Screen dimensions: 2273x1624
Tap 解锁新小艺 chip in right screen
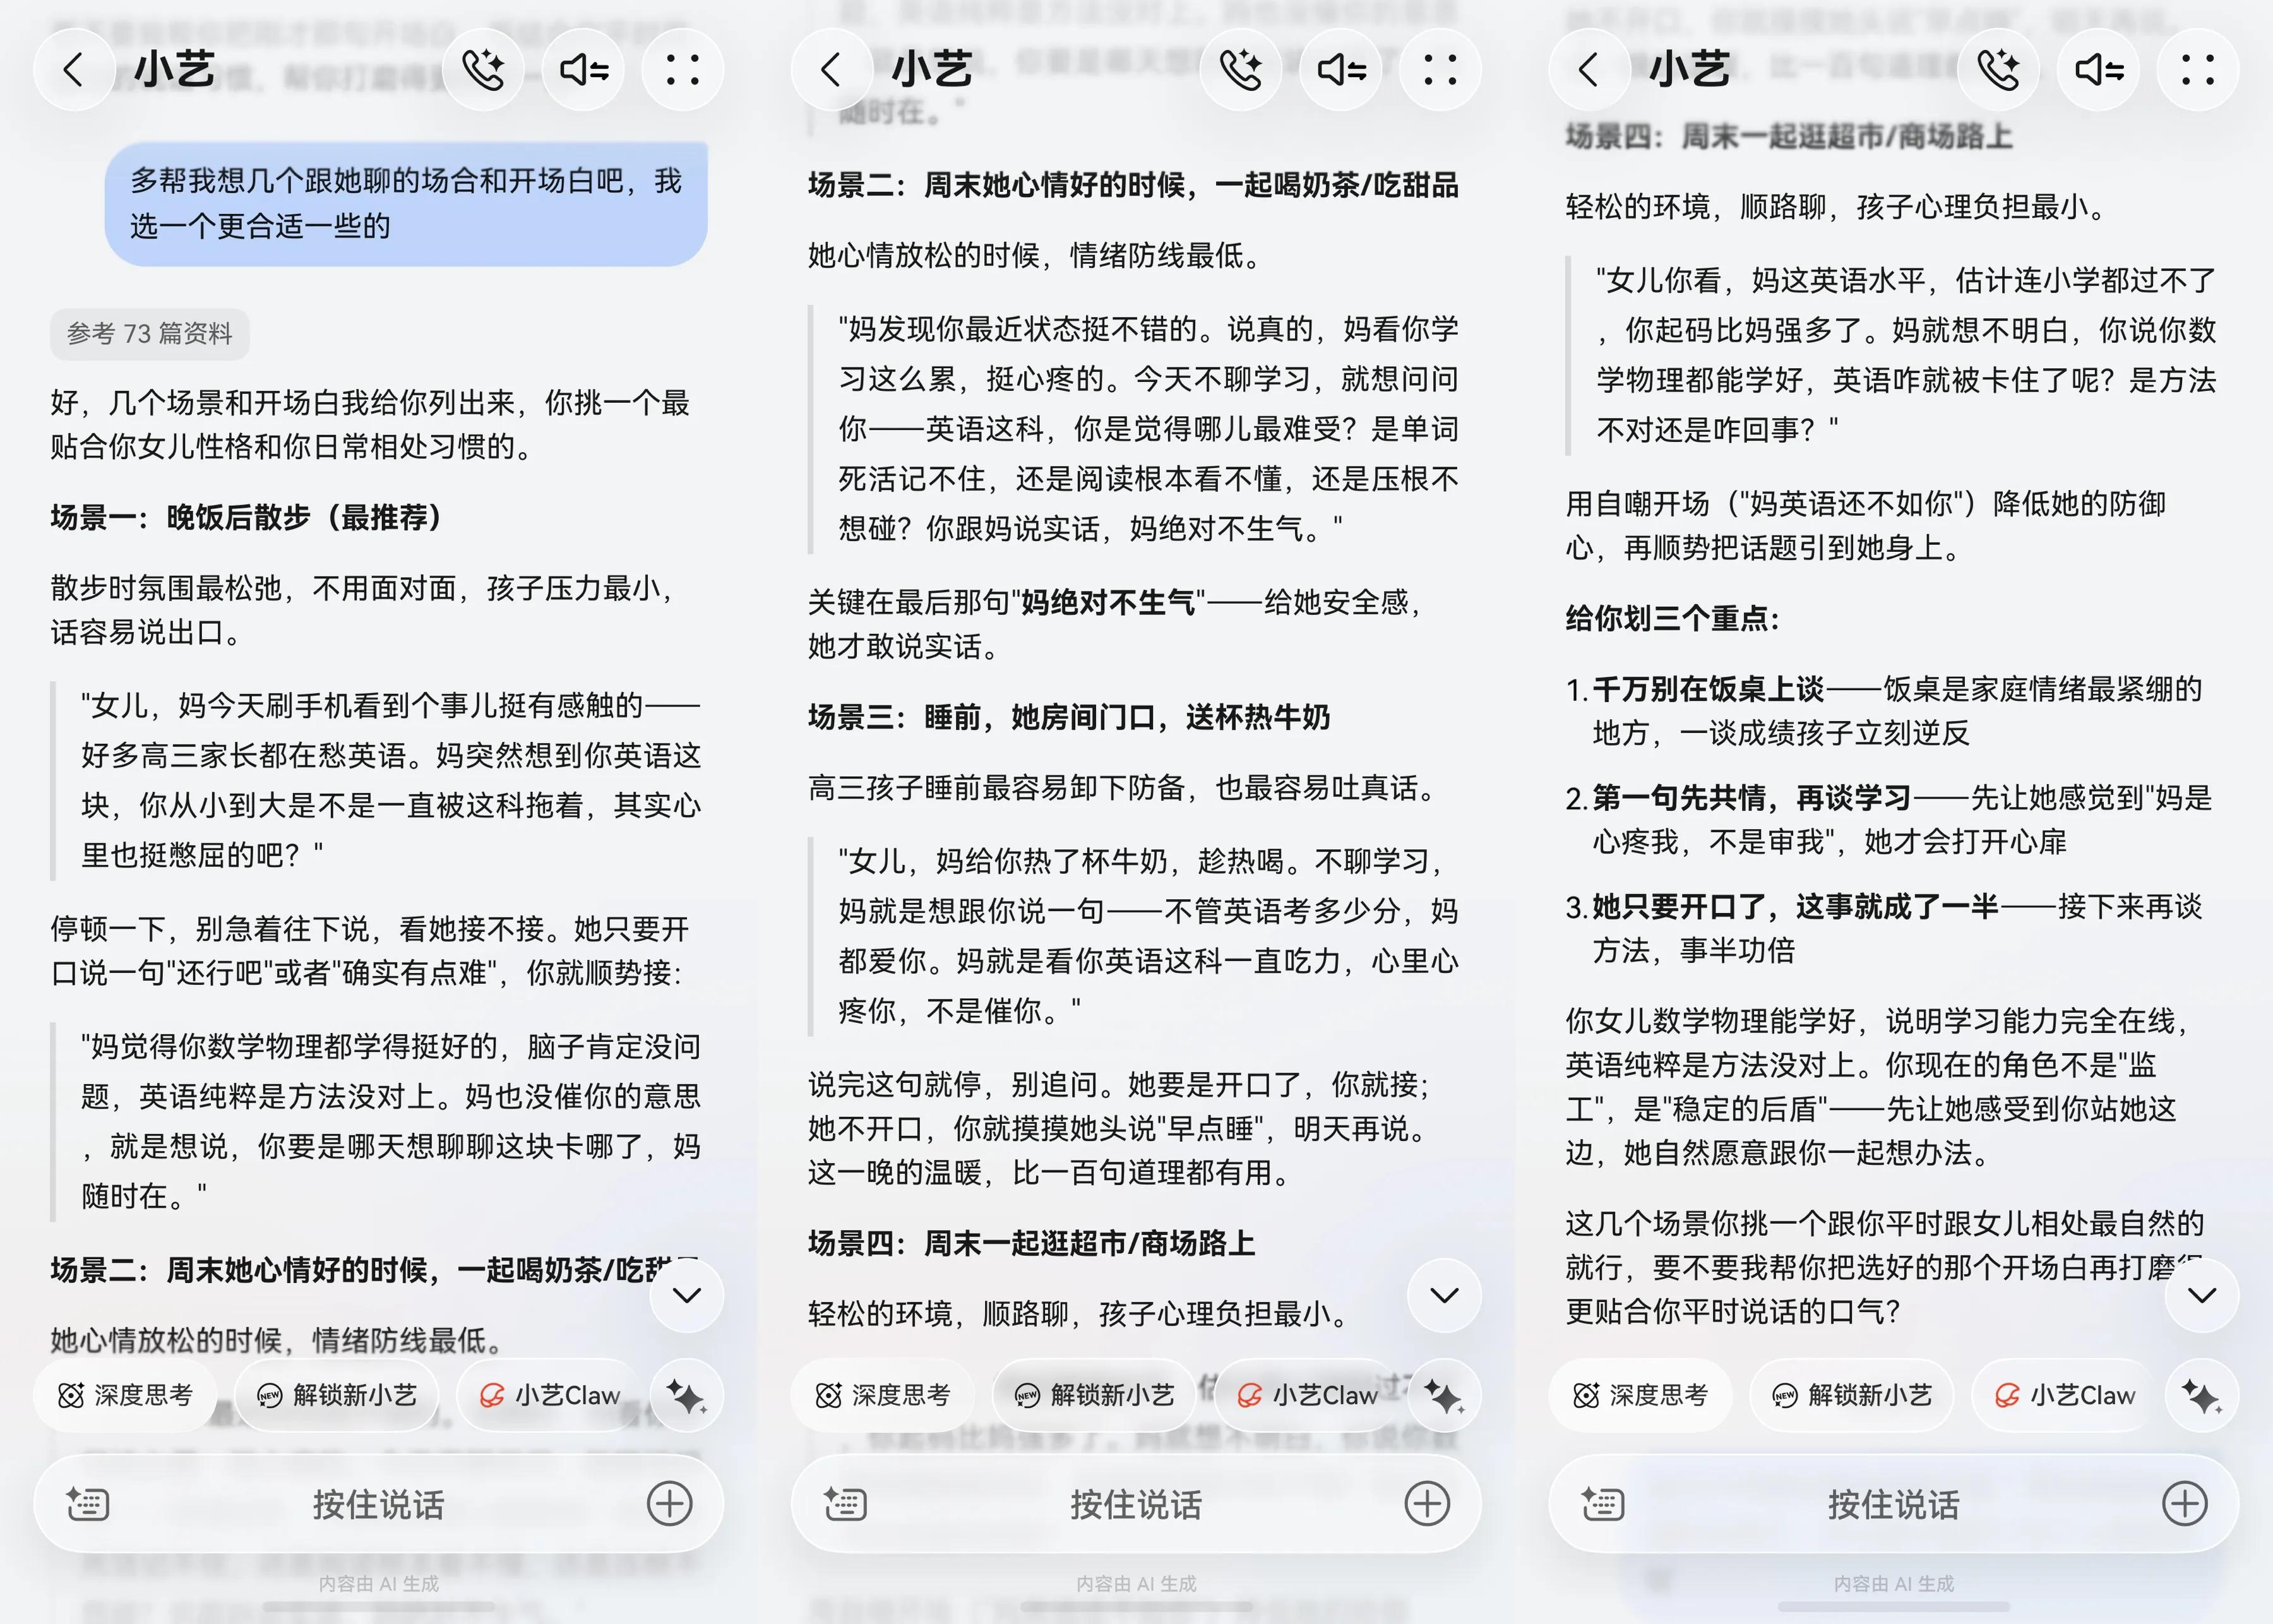click(1852, 1395)
